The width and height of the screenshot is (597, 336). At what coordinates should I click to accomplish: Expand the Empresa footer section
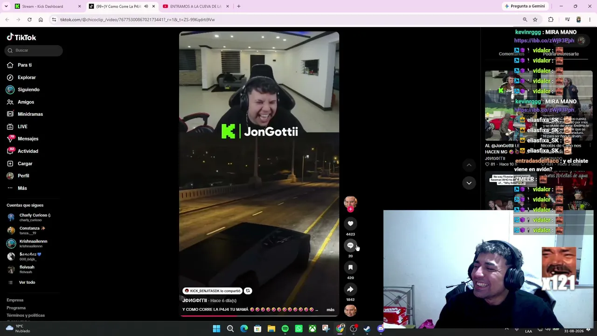[15, 300]
